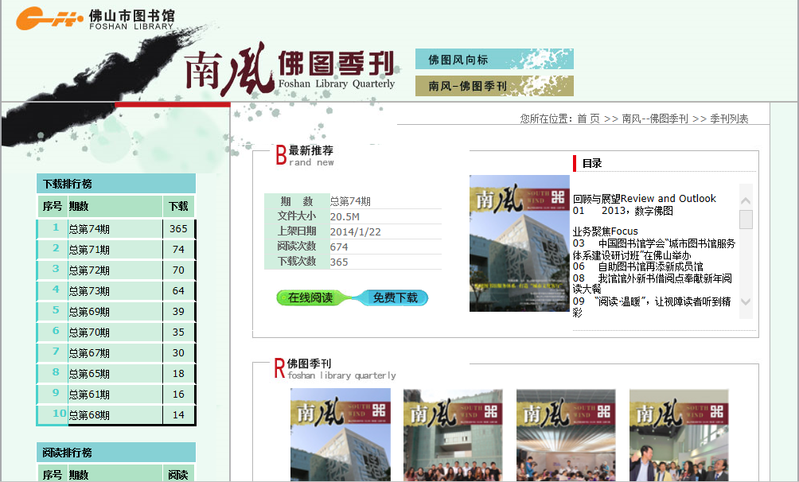
Task: Select 总第67期 in download ranking
Action: (x=89, y=353)
